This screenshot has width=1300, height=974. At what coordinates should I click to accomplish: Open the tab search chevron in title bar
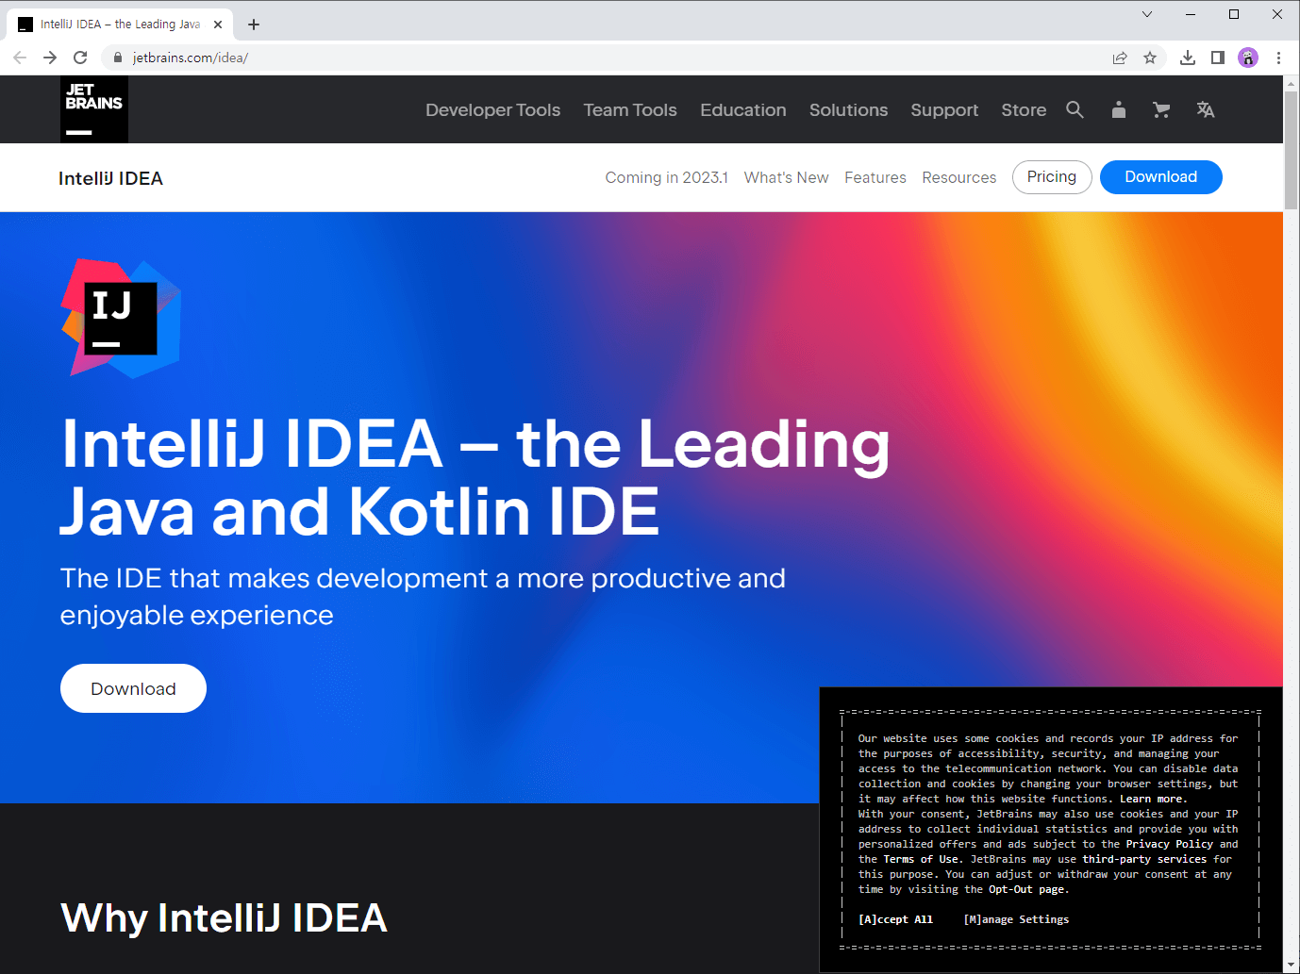[x=1147, y=14]
